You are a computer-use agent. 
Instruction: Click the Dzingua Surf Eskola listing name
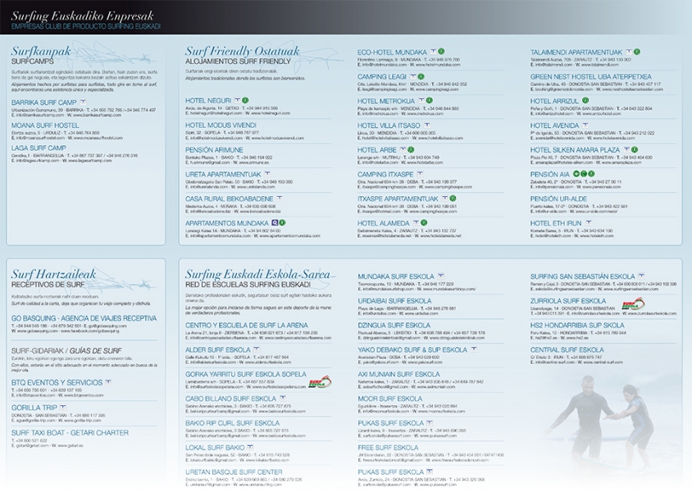pos(394,326)
